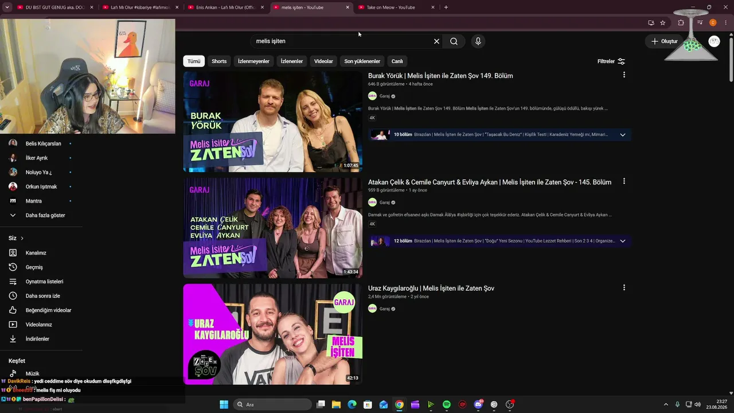The height and width of the screenshot is (413, 734).
Task: Switch to Enis Arıkan - Lafı Mı Olur tab
Action: (x=226, y=7)
